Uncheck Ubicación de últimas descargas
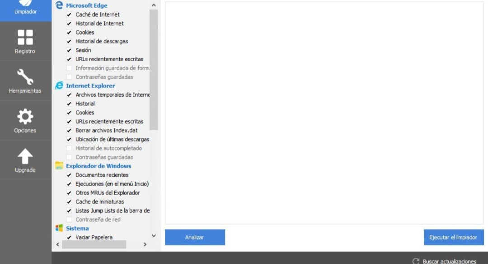Viewport: 488px width, 264px height. pos(69,140)
